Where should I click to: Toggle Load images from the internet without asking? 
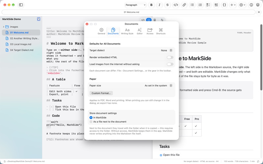coord(170,64)
